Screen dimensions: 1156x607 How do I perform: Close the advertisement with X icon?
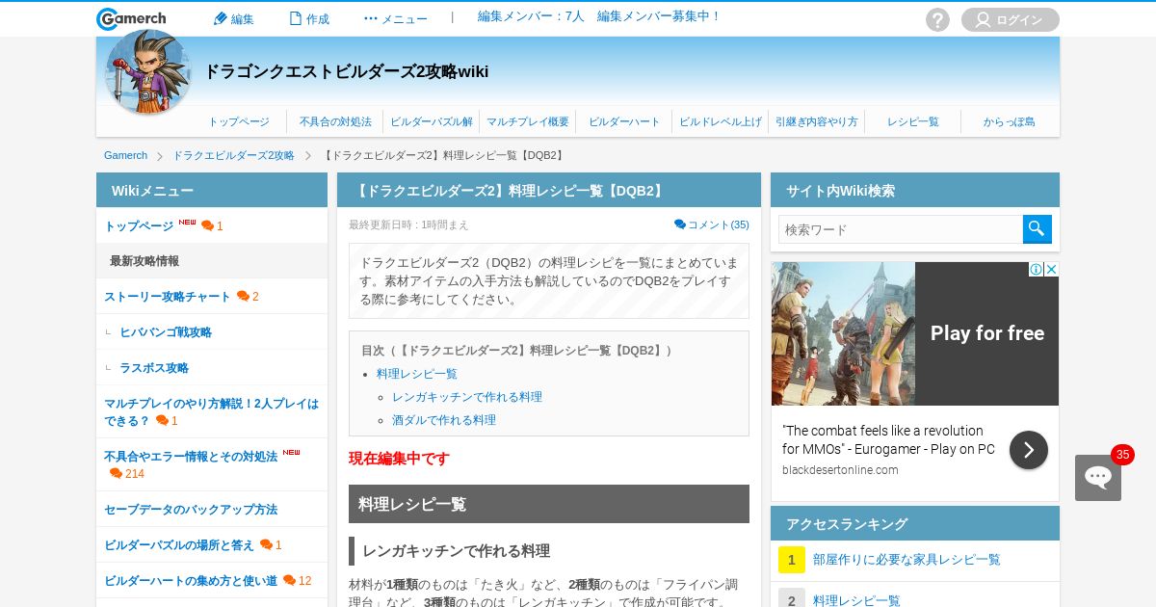[x=1051, y=269]
